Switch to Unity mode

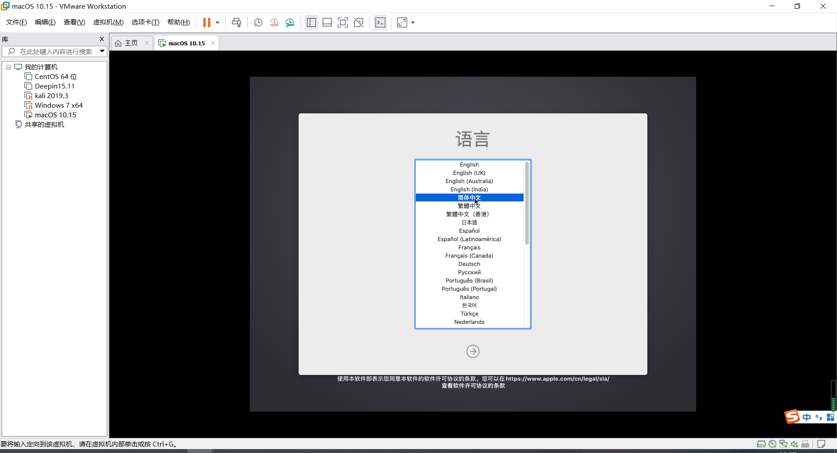[x=358, y=22]
